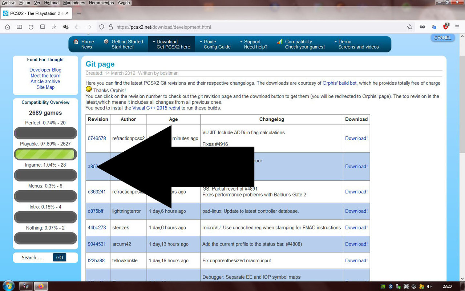
Task: Open revision 44bc273 link
Action: coord(97,227)
